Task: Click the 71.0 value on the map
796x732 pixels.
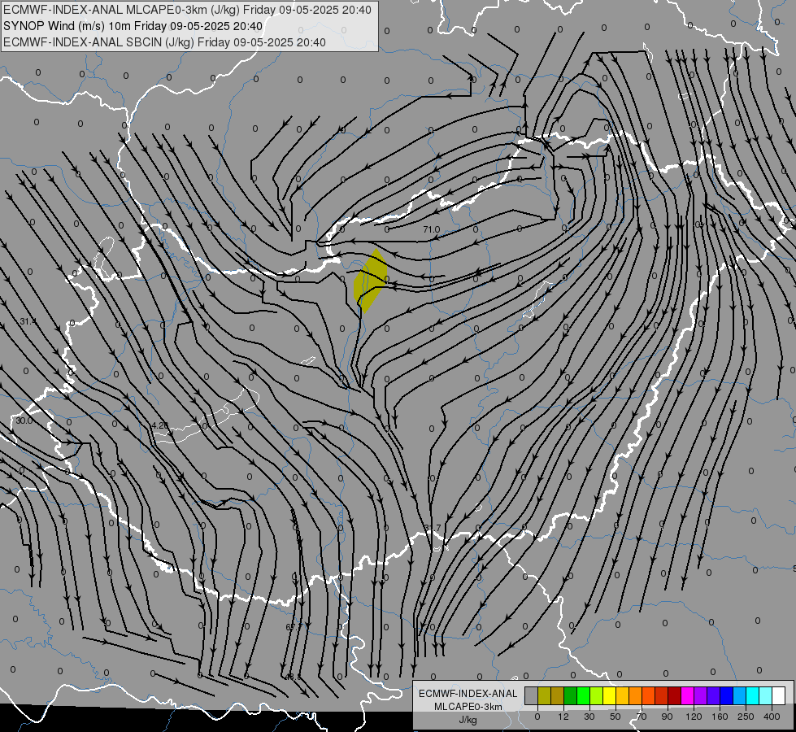Action: pyautogui.click(x=432, y=229)
